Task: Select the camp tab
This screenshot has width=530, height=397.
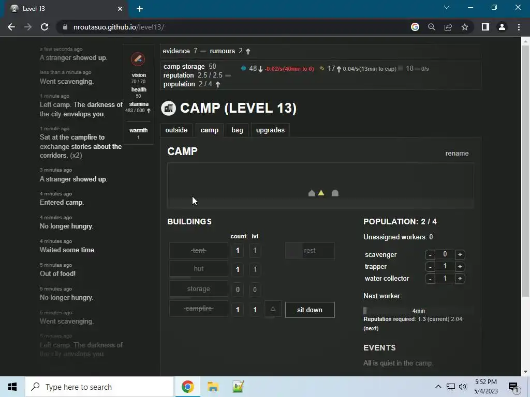Action: (210, 130)
